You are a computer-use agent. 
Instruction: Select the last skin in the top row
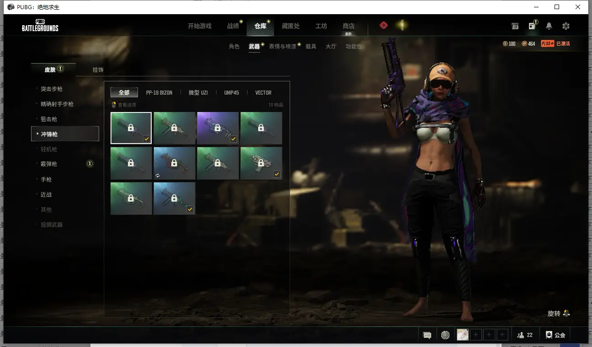[261, 128]
